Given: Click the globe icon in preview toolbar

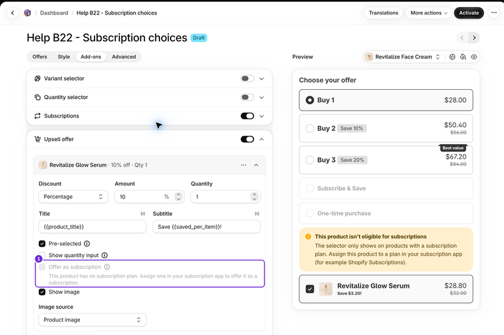Looking at the screenshot, I should click(x=452, y=57).
